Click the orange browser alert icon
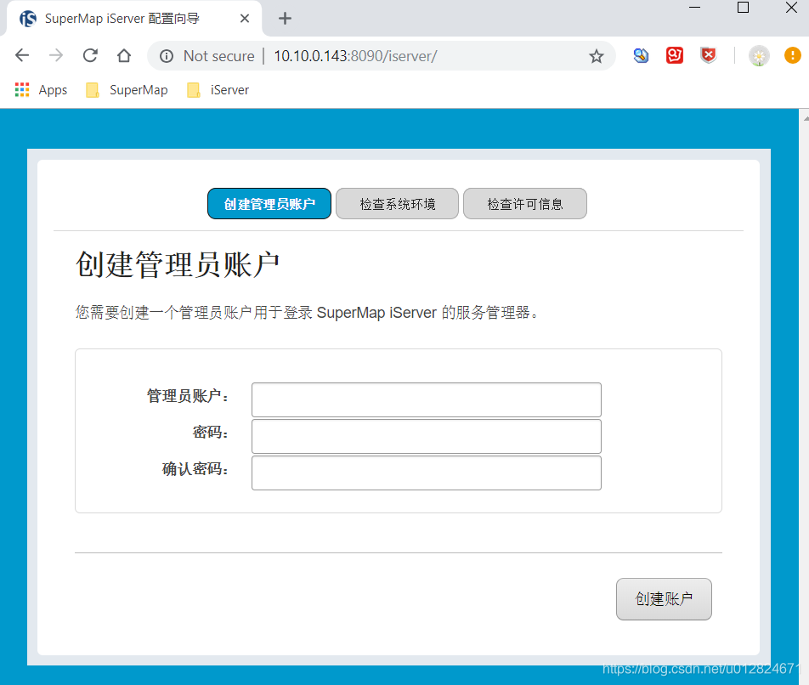This screenshot has height=685, width=809. click(793, 55)
